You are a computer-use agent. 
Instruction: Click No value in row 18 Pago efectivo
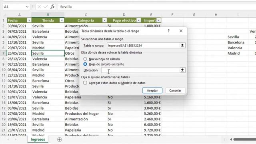[x=124, y=114]
